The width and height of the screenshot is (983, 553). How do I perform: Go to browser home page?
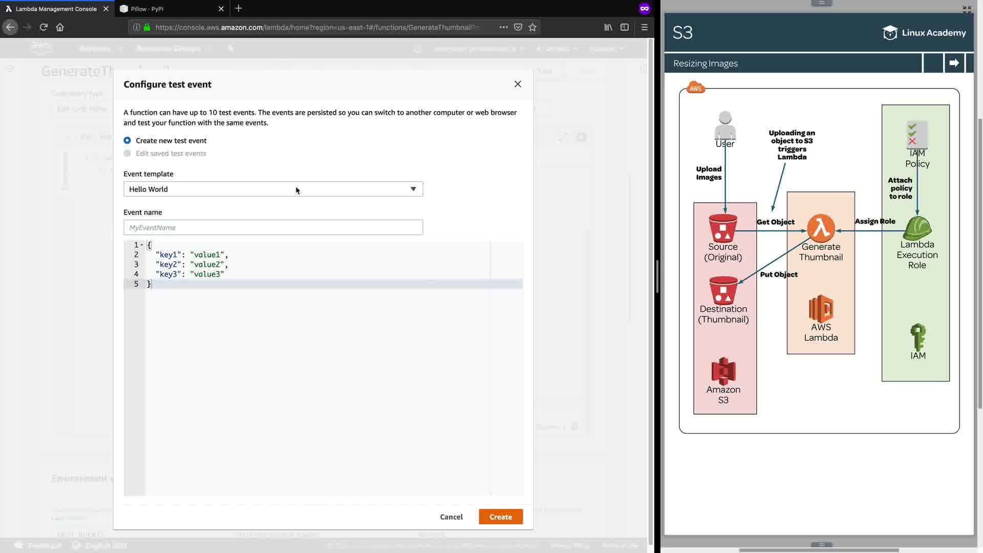60,27
